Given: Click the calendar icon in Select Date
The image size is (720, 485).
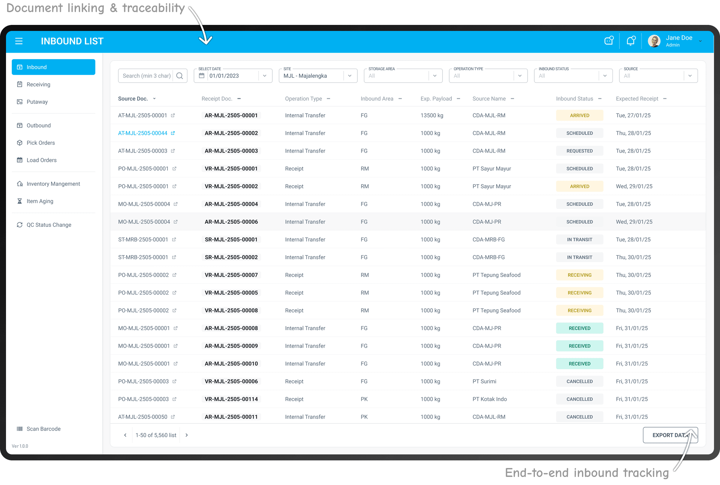Looking at the screenshot, I should (202, 76).
